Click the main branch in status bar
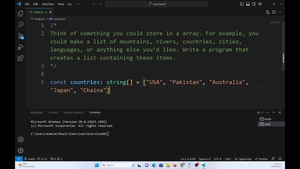Image resolution: width=300 pixels, height=169 pixels. (x=30, y=159)
